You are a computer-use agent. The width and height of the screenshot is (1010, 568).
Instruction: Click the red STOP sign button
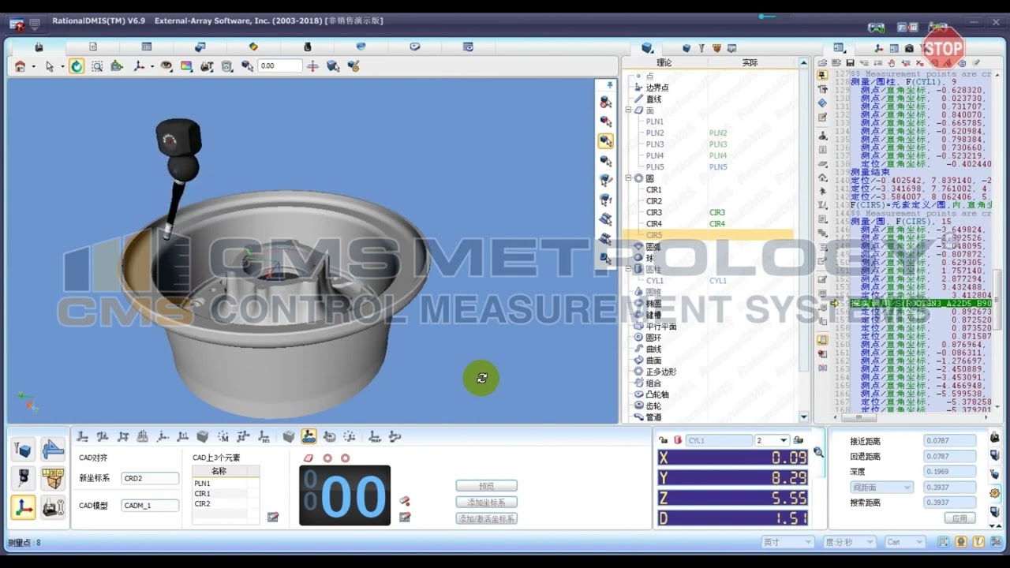click(943, 47)
